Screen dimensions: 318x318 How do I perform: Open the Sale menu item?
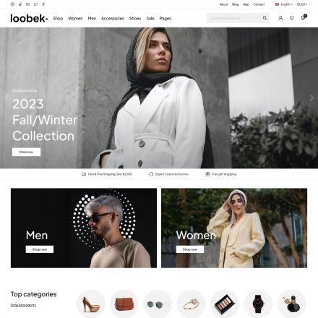pos(150,18)
